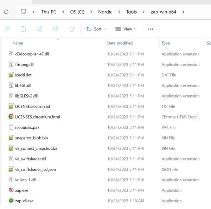211x209 pixels.
Task: Click the Delete trash icon
Action: pos(72,29)
